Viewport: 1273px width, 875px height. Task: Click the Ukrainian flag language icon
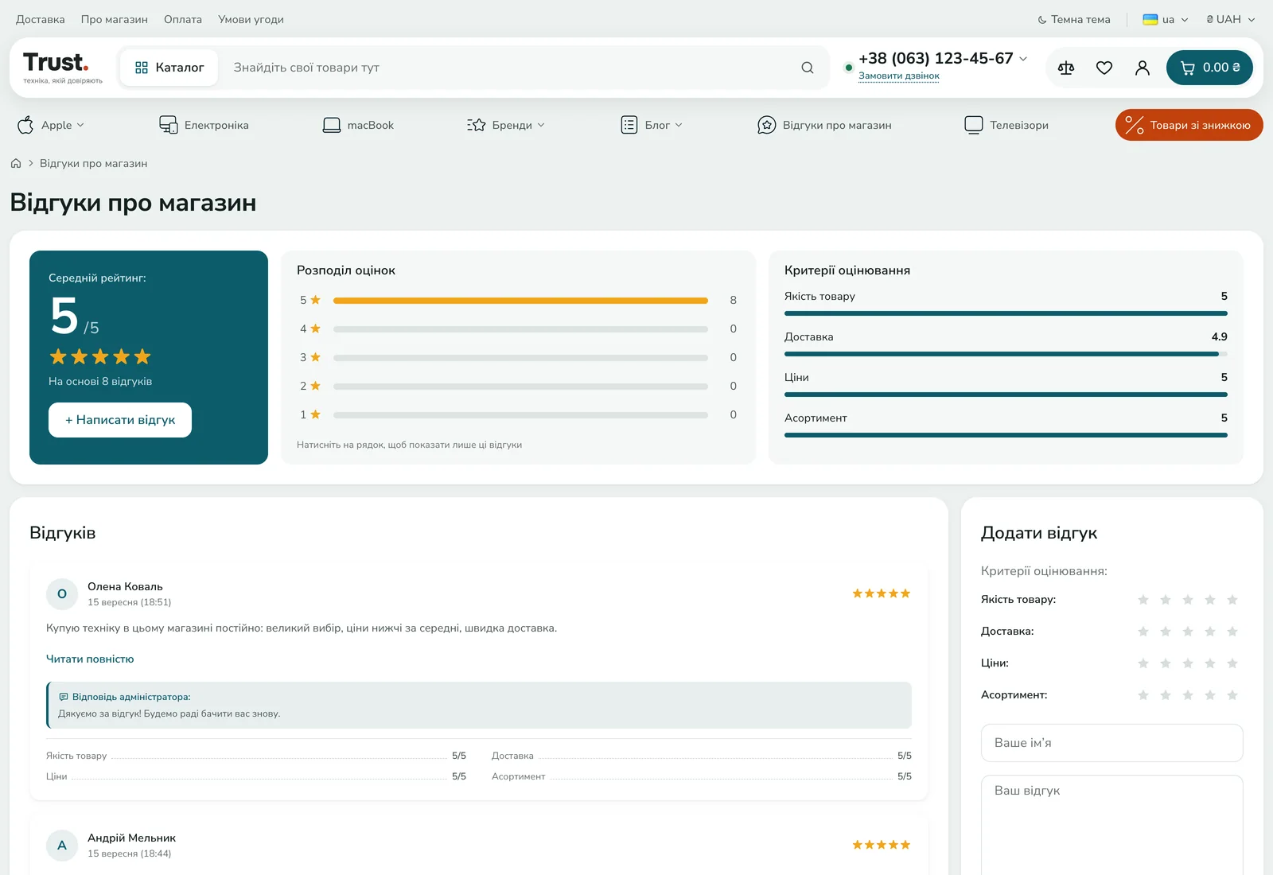[1150, 19]
